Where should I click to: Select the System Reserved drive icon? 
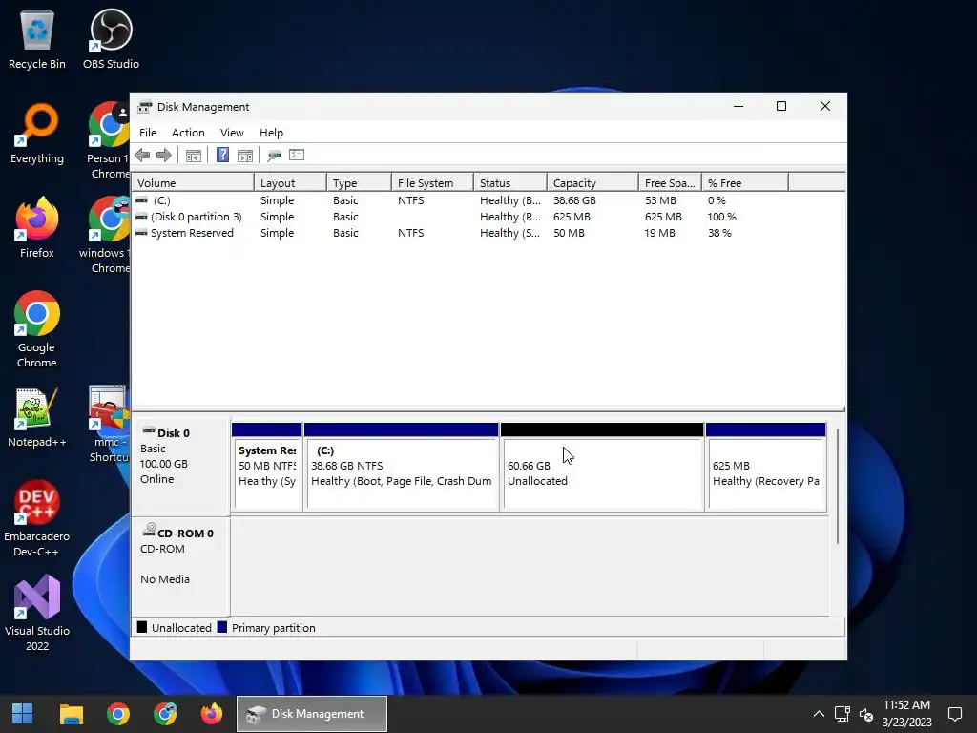pos(141,233)
